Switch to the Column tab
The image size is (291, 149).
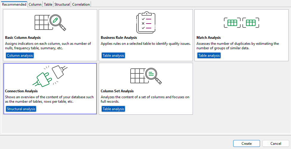pos(35,4)
